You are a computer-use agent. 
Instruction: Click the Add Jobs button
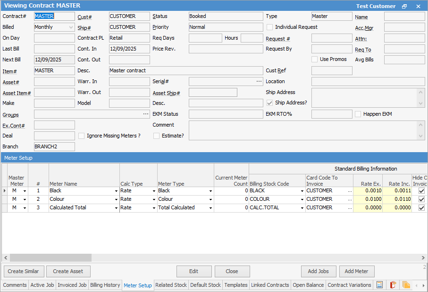[318, 271]
